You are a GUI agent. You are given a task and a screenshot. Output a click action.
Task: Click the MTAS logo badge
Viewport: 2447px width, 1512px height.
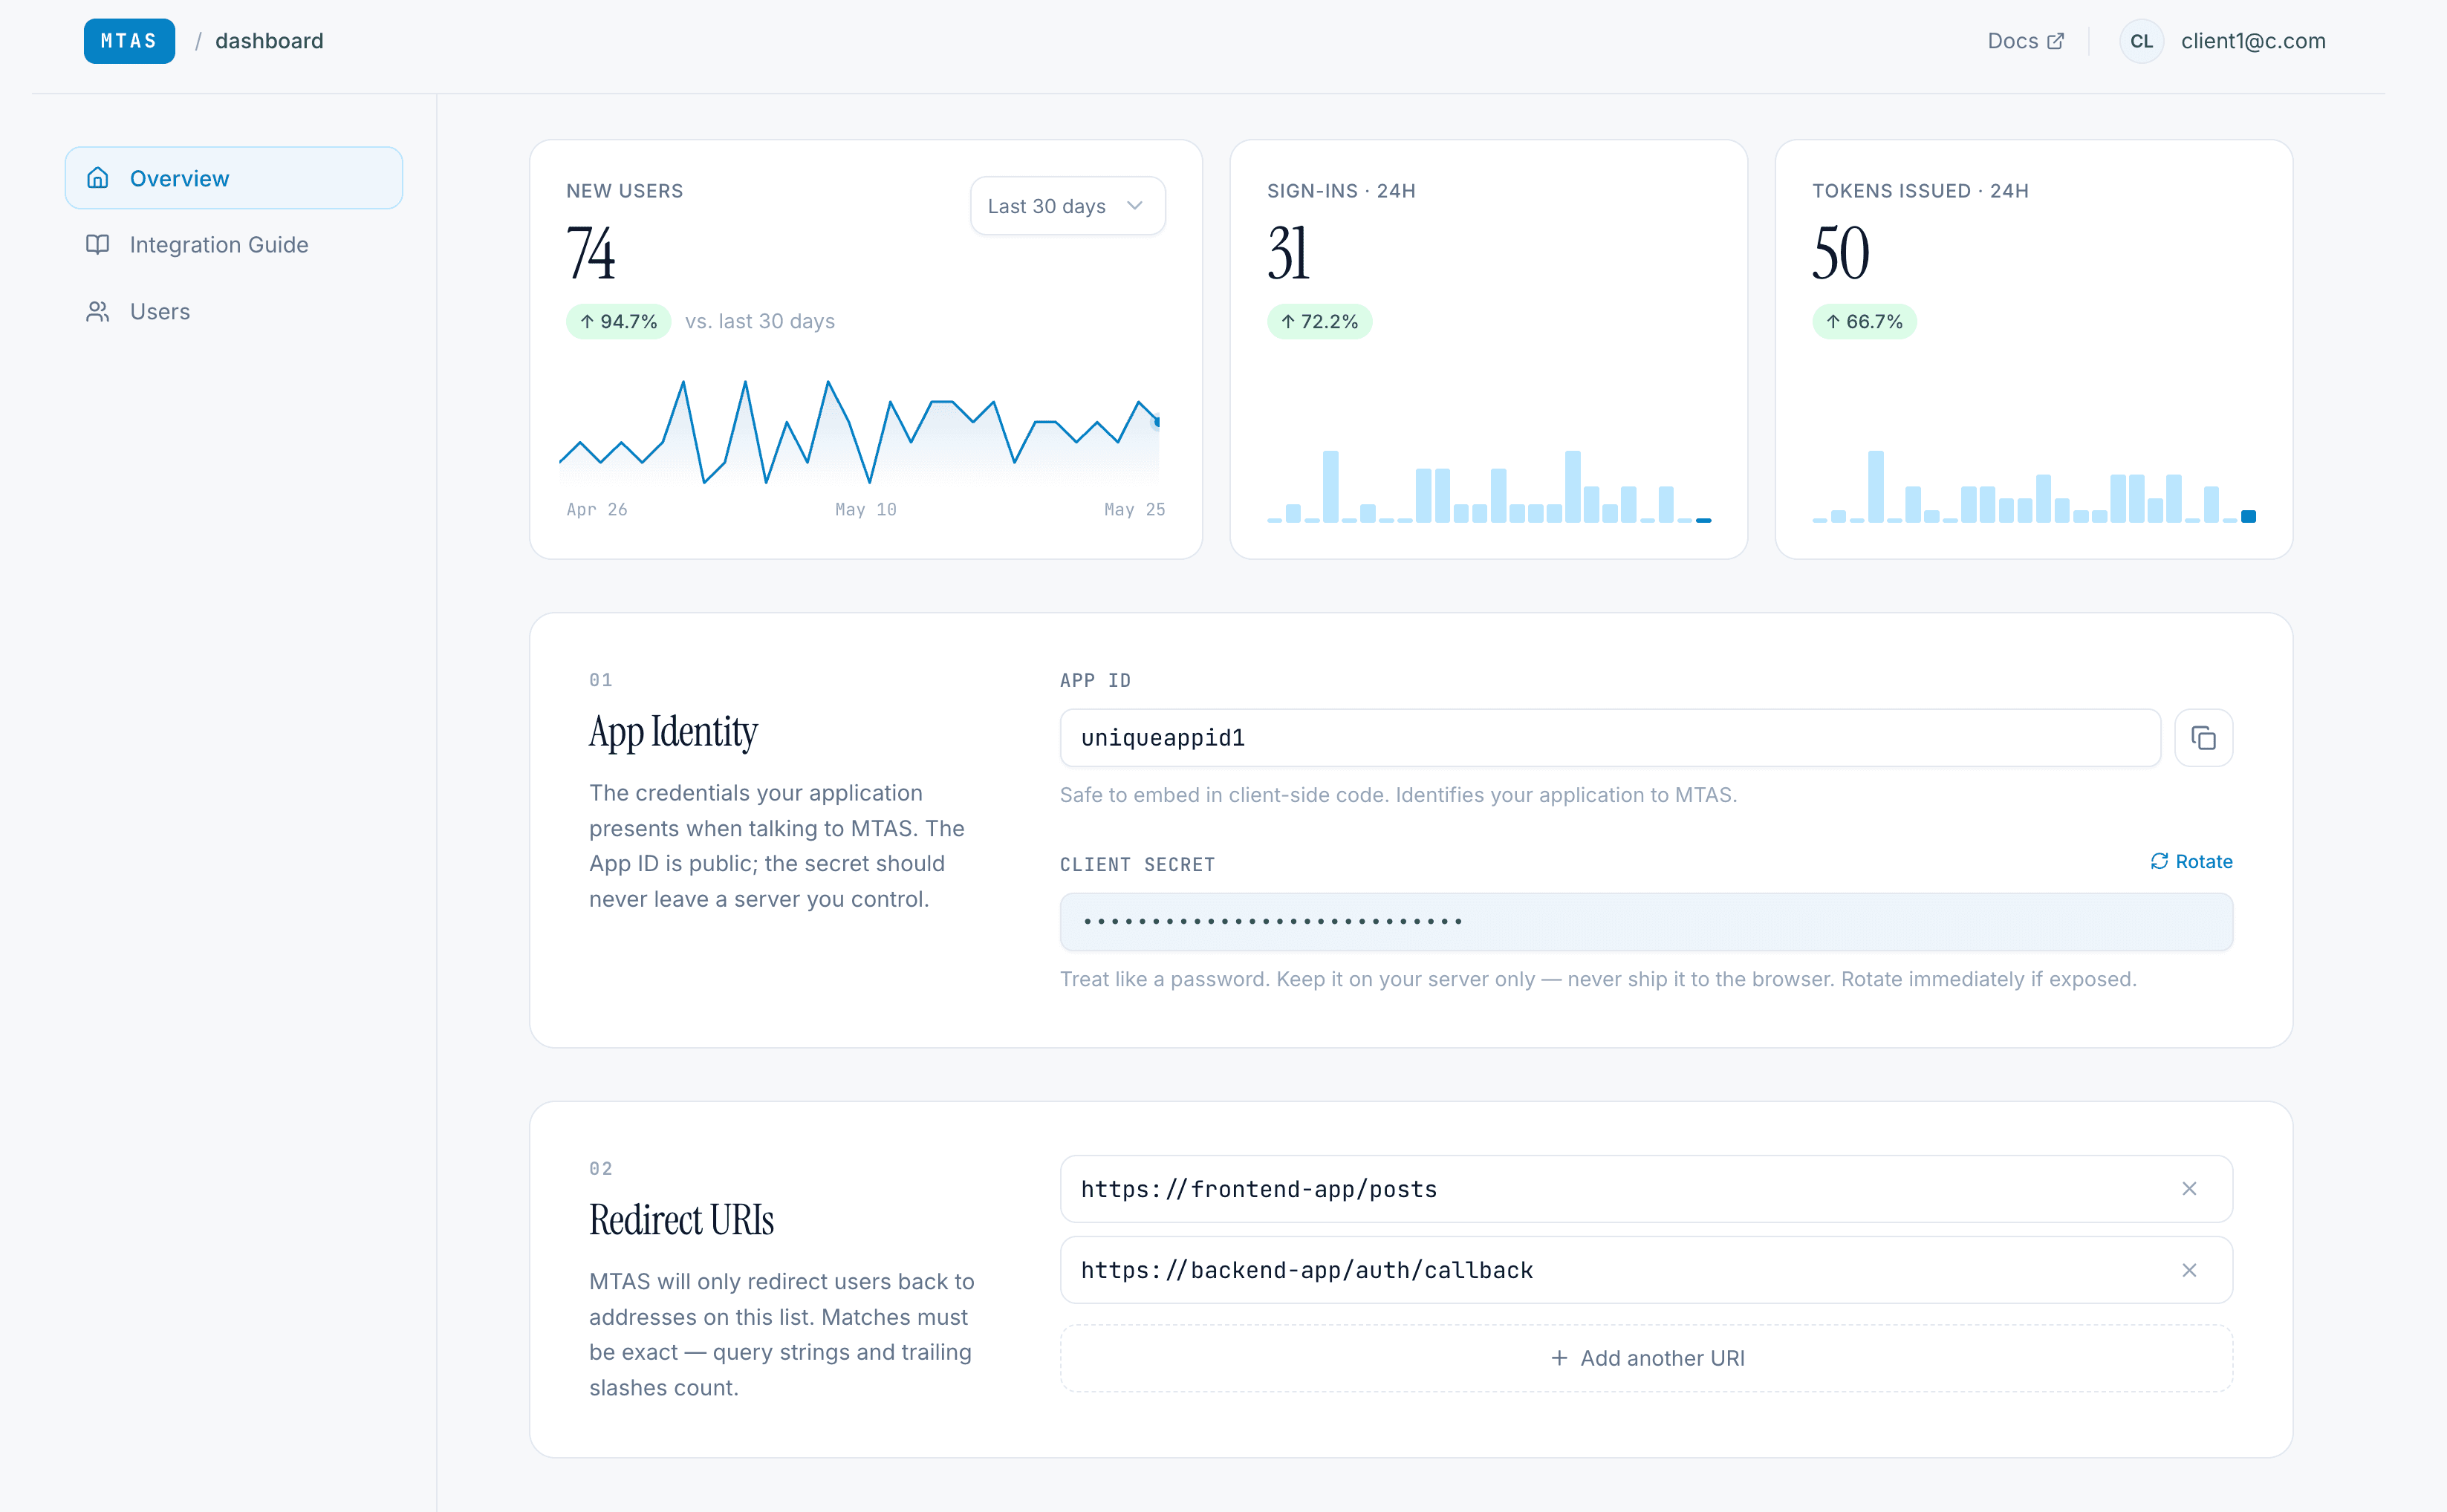tap(129, 41)
